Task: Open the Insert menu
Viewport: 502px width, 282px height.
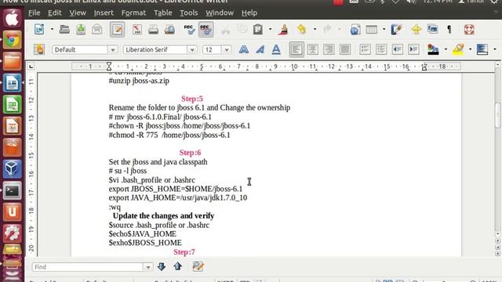Action: click(104, 13)
